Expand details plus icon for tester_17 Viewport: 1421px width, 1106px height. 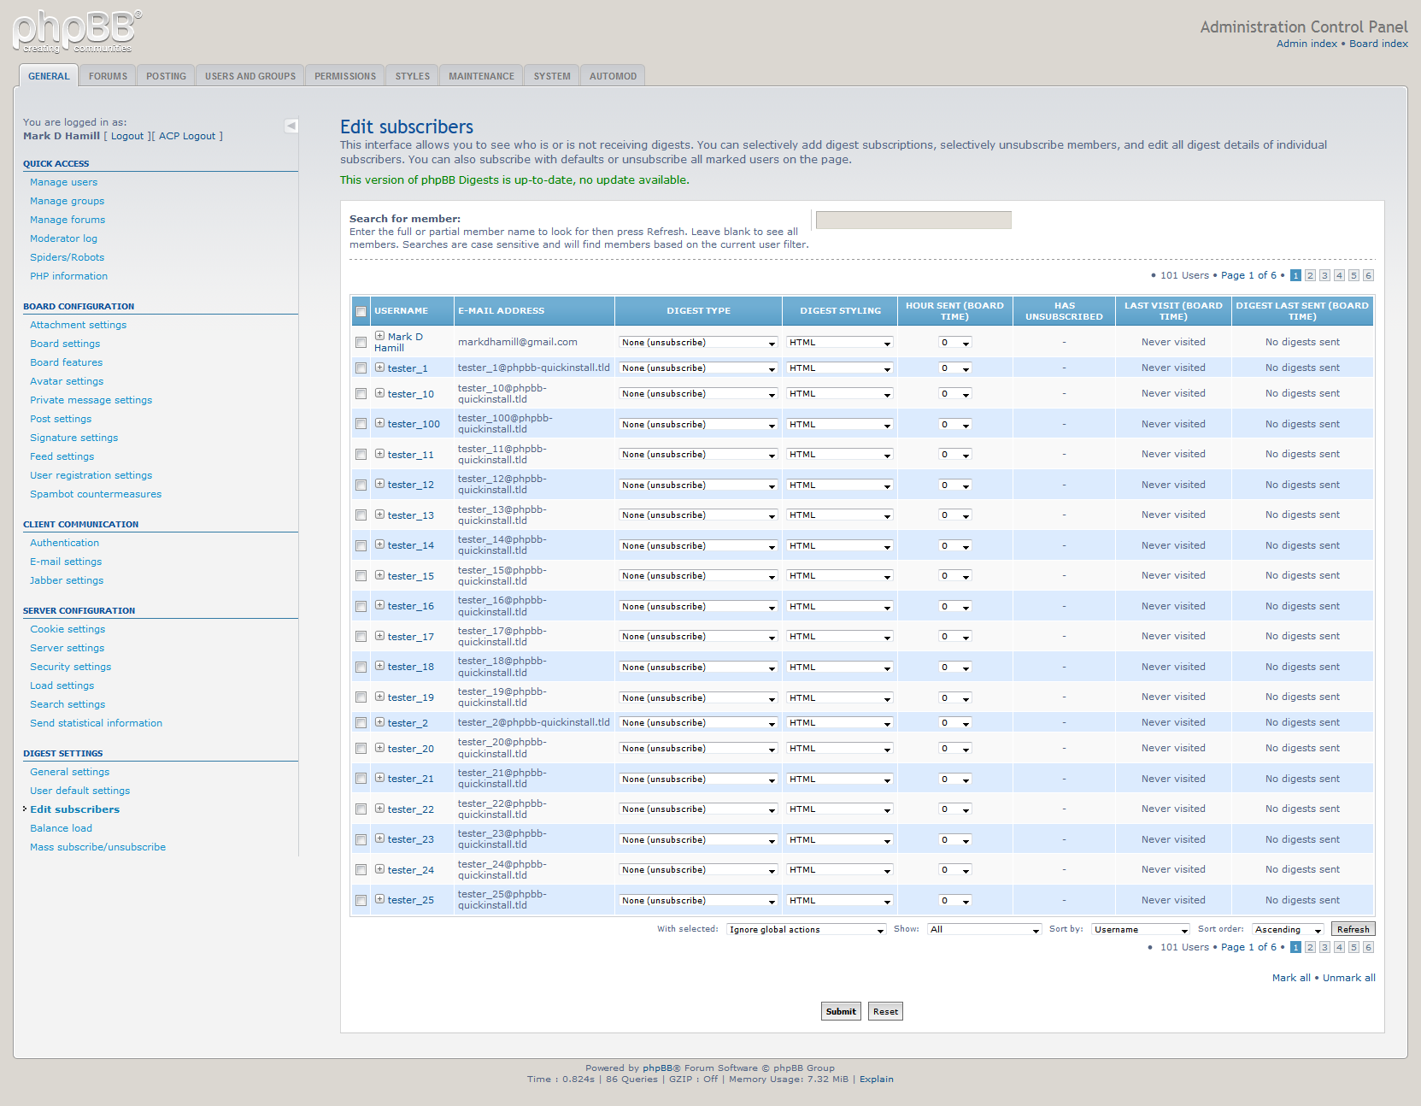(379, 636)
